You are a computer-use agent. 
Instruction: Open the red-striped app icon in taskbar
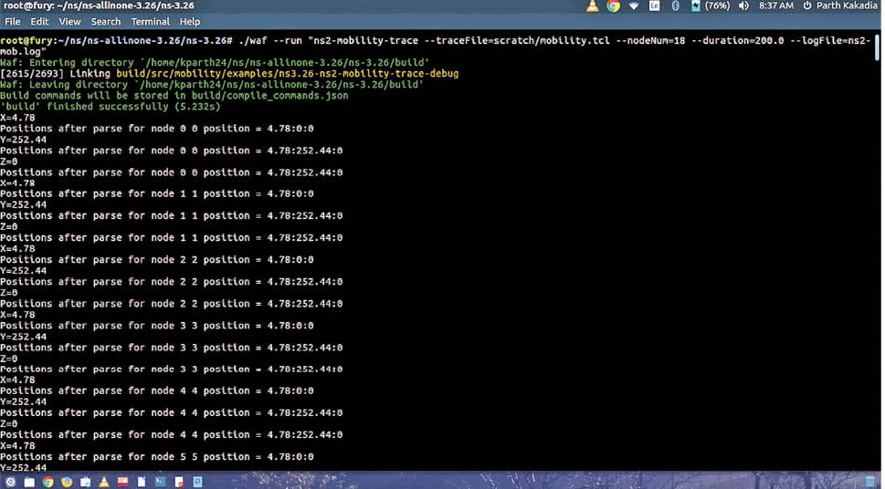tap(122, 482)
